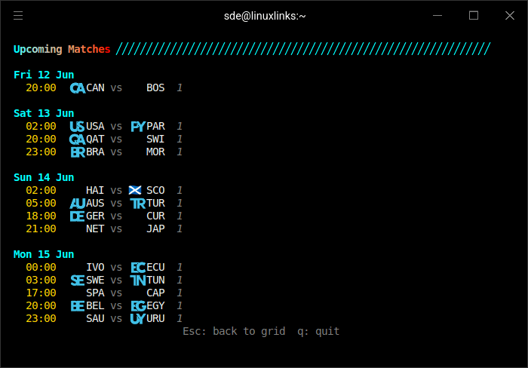Click the US flag icon beside USA
The width and height of the screenshot is (528, 368).
77,127
